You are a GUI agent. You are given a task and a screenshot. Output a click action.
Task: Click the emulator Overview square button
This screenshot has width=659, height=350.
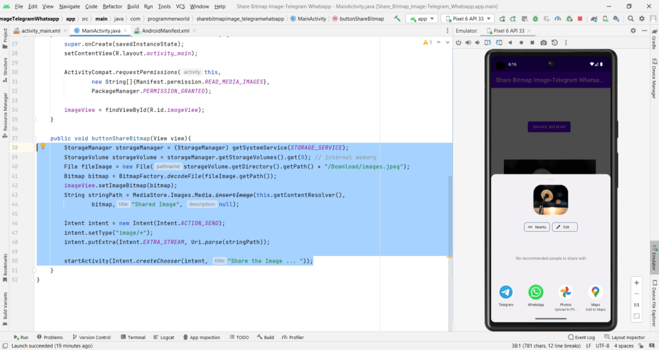click(x=532, y=43)
